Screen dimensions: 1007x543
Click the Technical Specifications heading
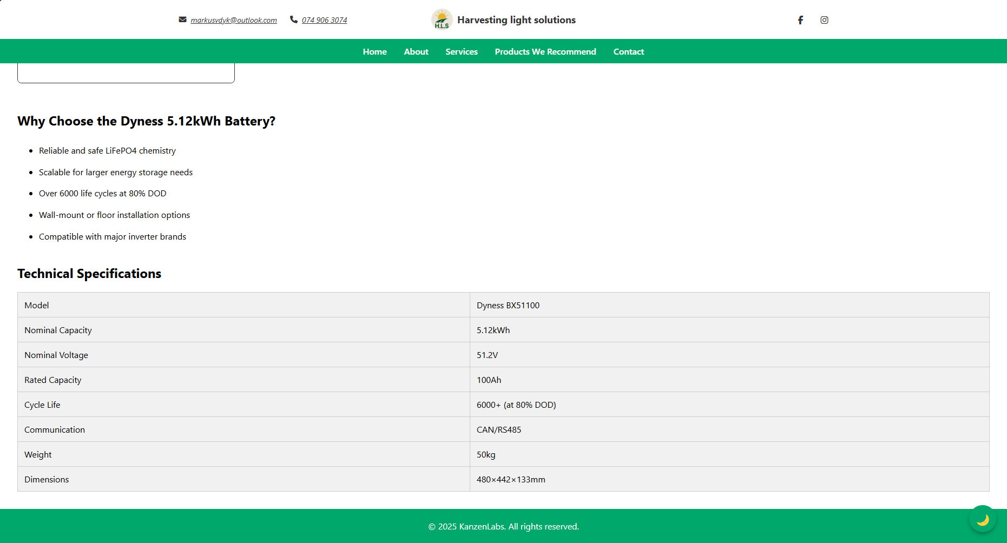(89, 274)
